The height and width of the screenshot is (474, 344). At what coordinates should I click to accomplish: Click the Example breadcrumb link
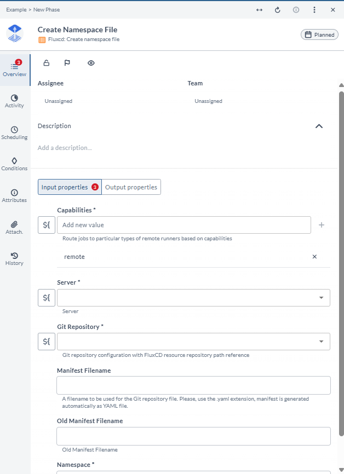coord(16,10)
